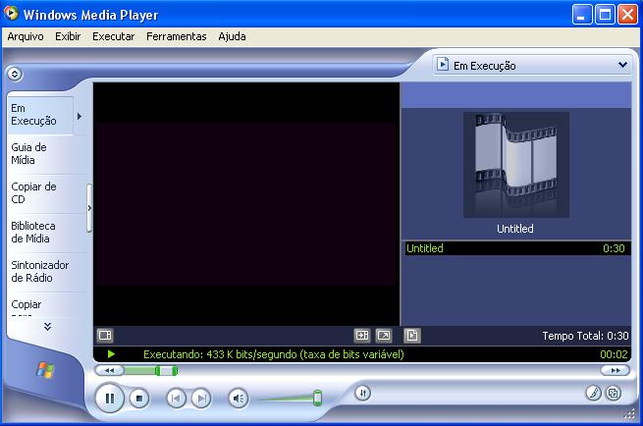Viewport: 643px width, 426px height.
Task: Open the Ajuda menu
Action: click(x=232, y=36)
